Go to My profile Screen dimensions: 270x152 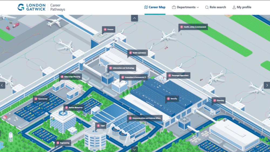(x=242, y=7)
